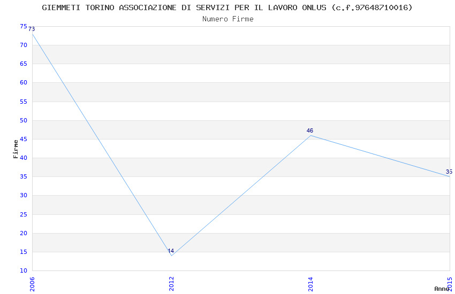
Task: Click y-axis tick value 45
Action: [24, 140]
